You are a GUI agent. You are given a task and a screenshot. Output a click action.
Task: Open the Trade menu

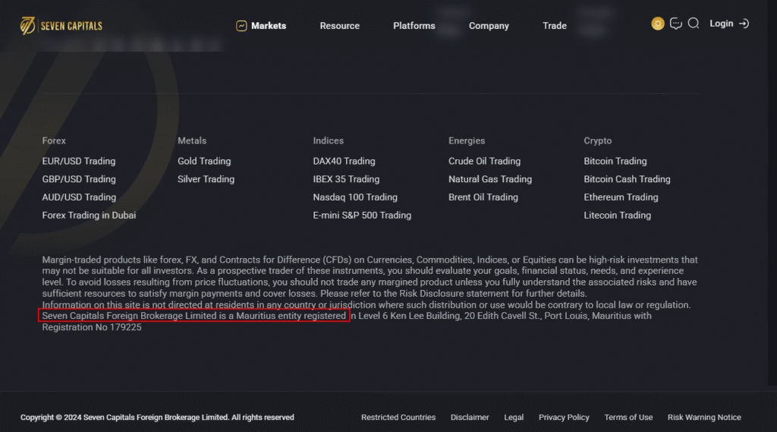point(555,26)
